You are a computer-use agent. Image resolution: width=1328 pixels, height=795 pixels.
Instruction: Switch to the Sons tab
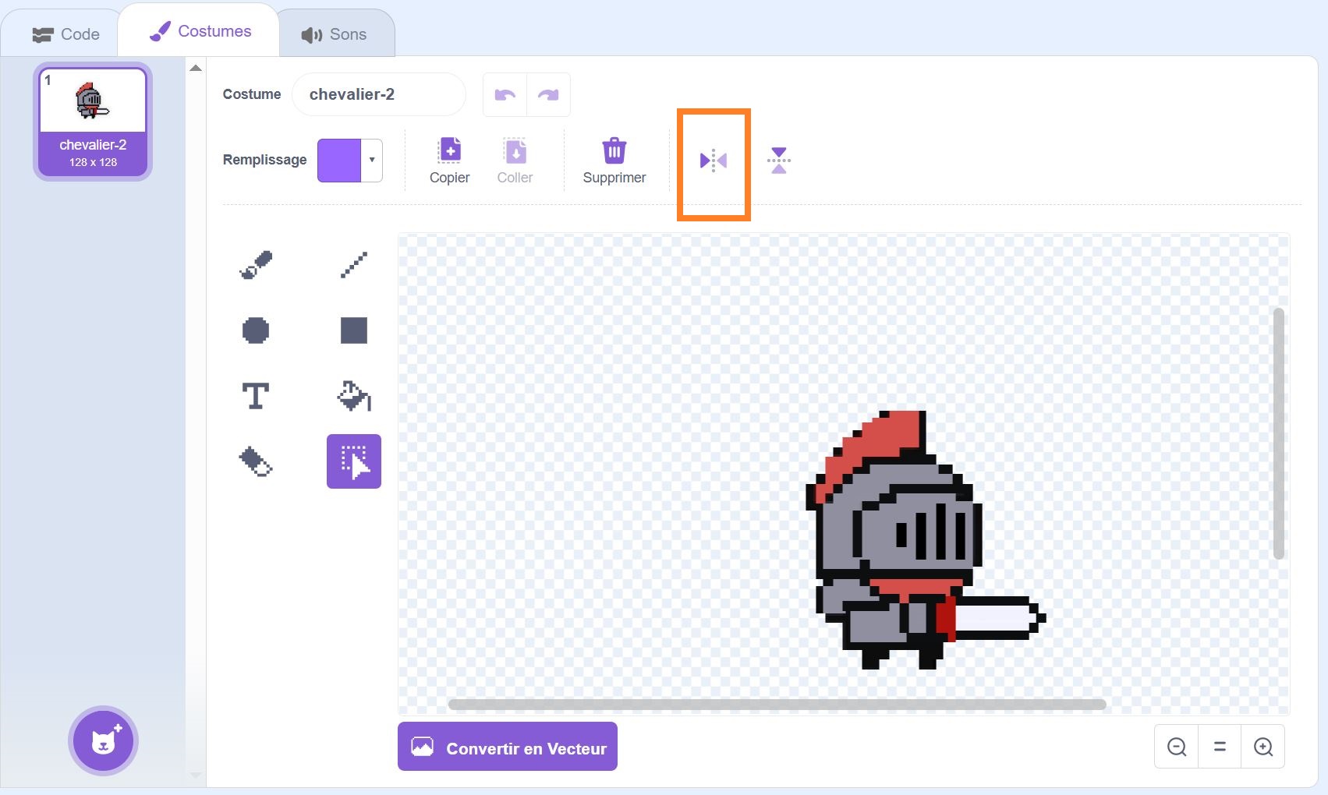point(335,34)
